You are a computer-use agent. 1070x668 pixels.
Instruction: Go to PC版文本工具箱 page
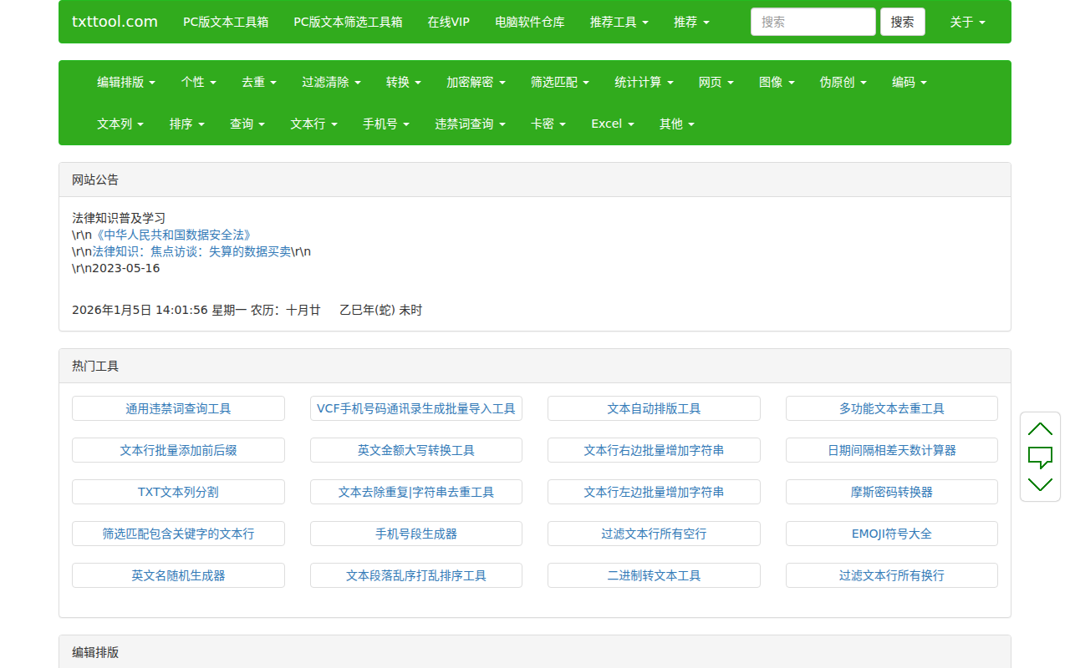(226, 22)
